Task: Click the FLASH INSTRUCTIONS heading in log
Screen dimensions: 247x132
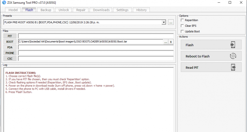Action: pyautogui.click(x=21, y=73)
